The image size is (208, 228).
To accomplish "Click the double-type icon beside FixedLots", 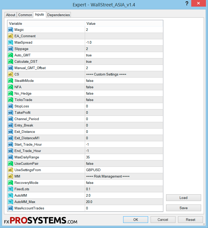I will [x=10, y=189].
